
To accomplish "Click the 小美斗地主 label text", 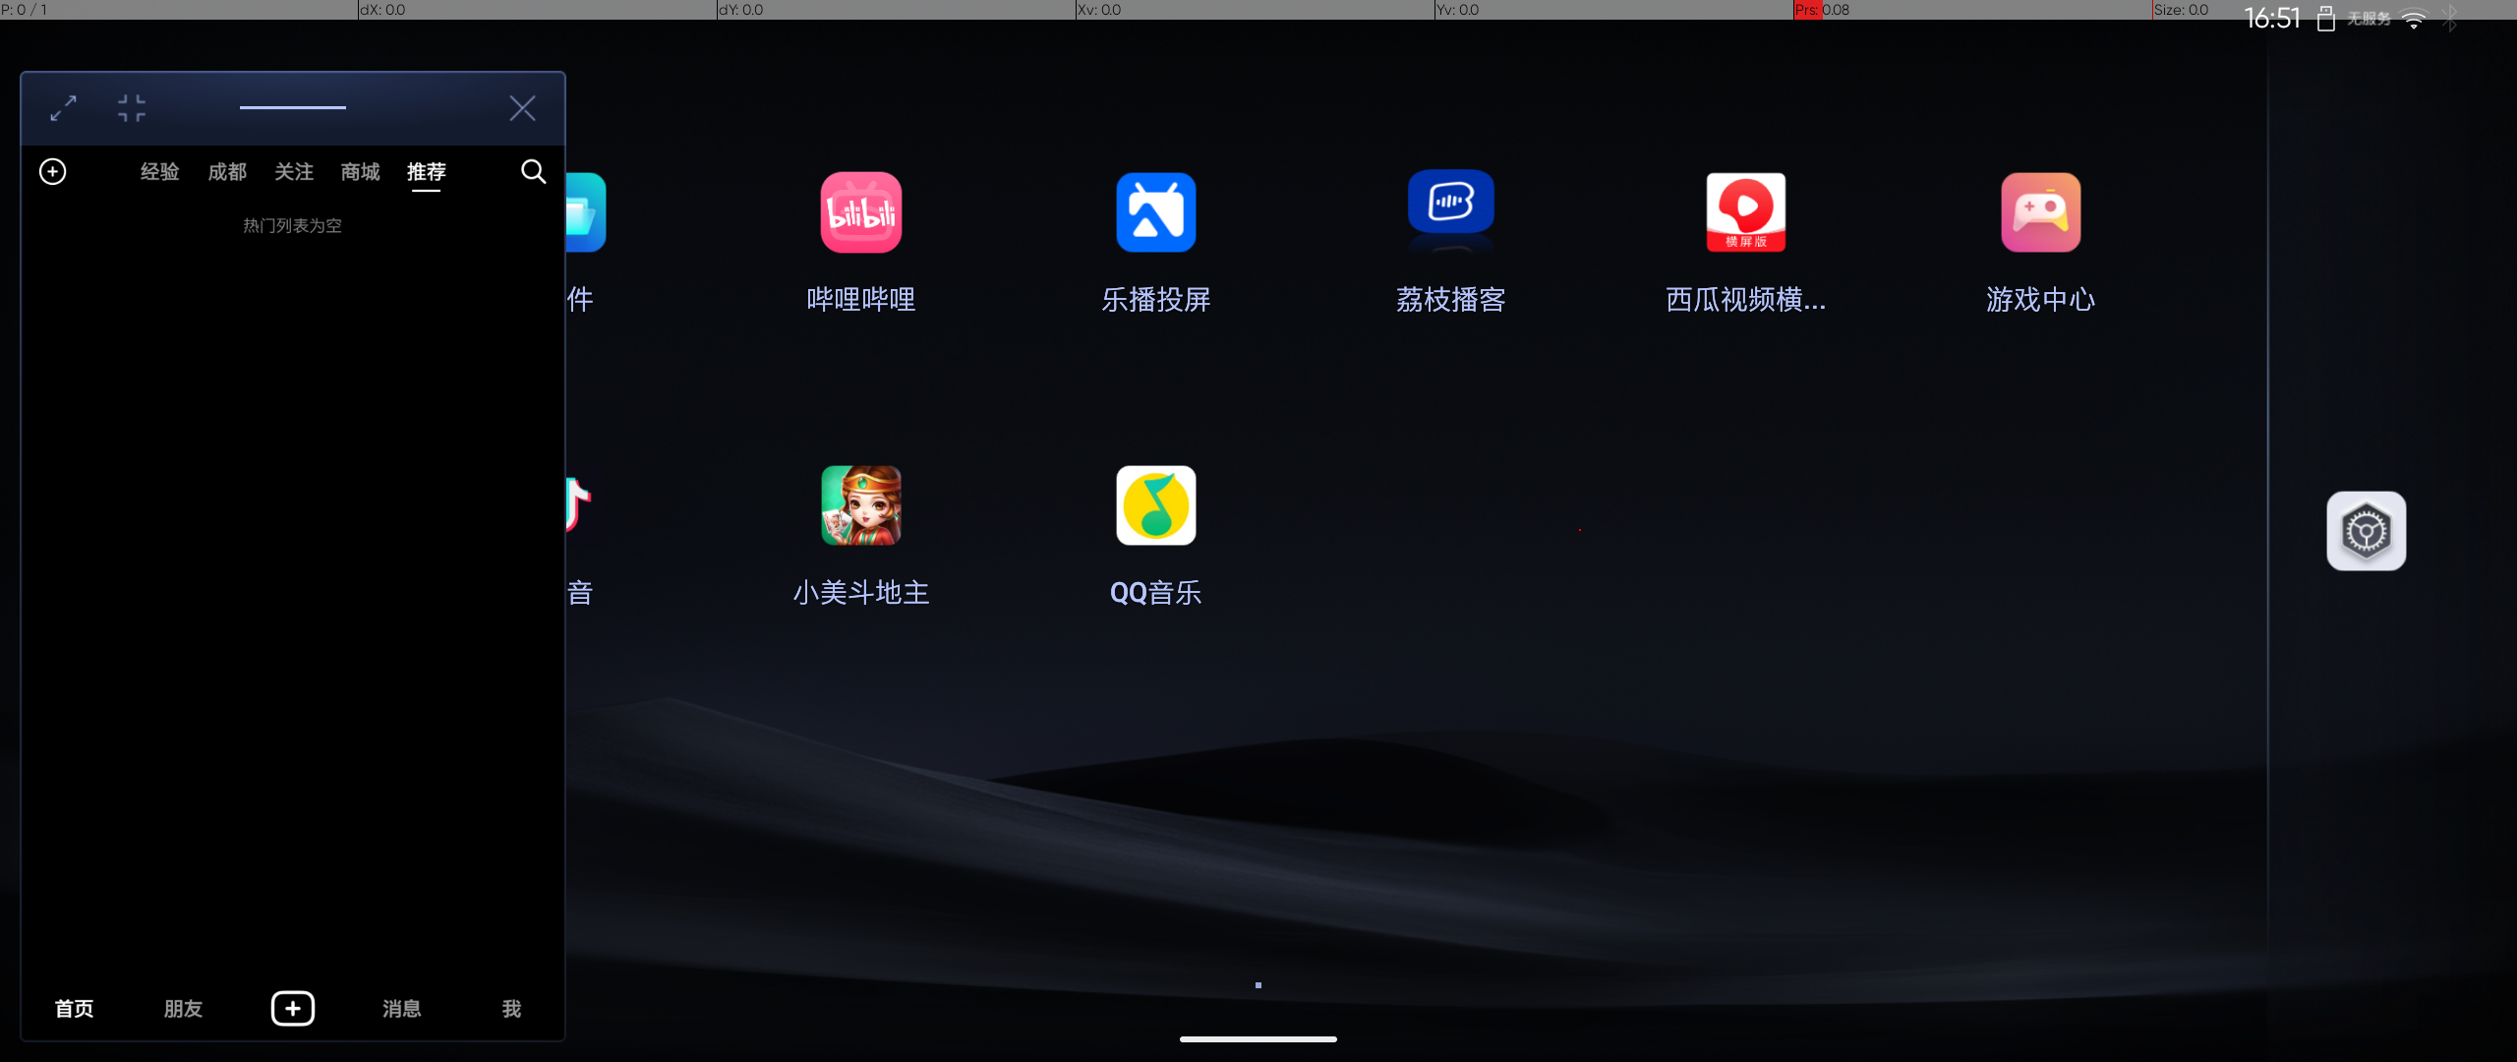I will coord(861,593).
